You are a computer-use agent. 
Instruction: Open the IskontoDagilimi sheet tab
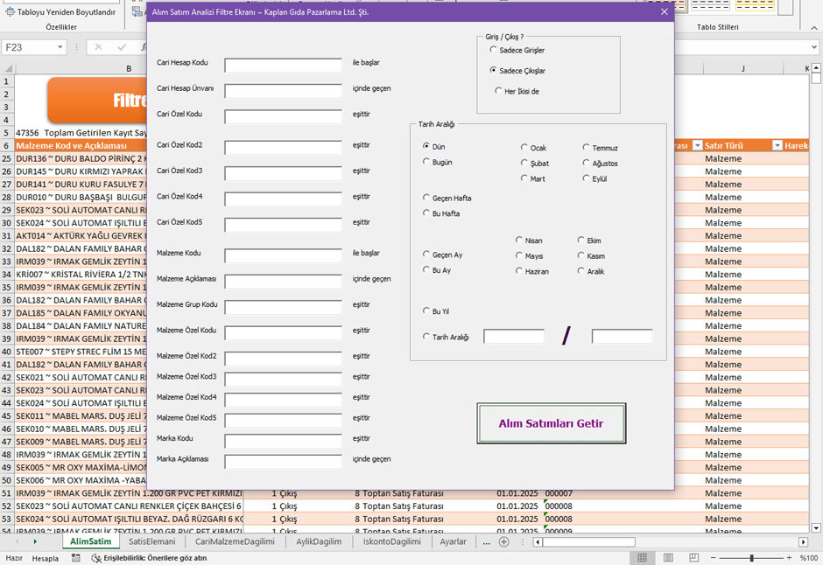391,541
